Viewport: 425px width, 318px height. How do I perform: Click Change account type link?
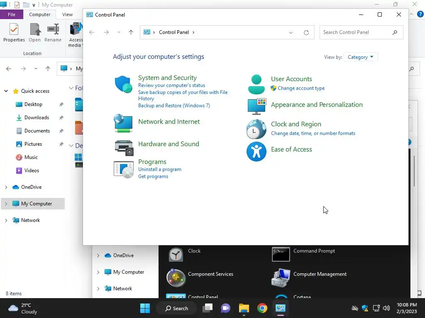click(x=301, y=89)
